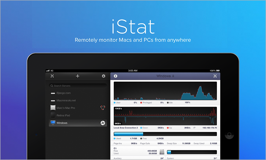
Task: Click the CPU usage graph
Action: [165, 91]
